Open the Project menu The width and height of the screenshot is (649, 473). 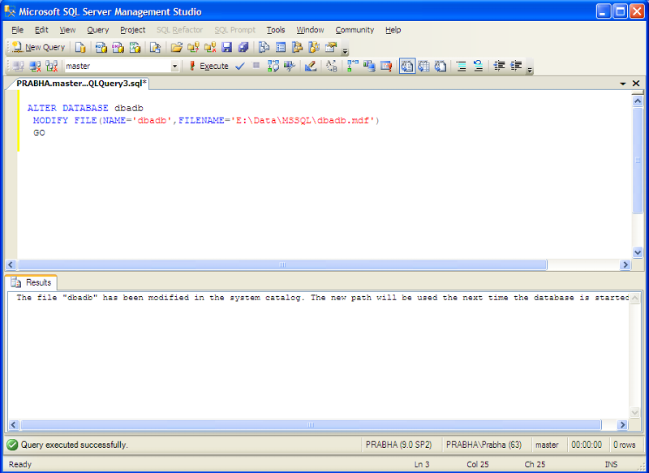coord(133,30)
